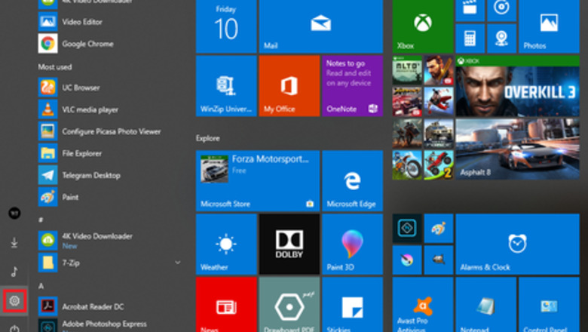
Task: Open the motocross bike game tile
Action: coord(407,164)
